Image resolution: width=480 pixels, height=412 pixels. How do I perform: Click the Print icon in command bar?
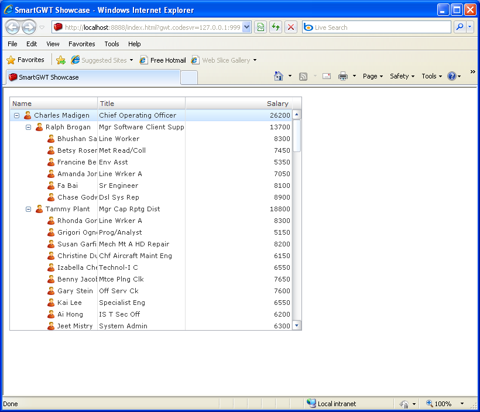click(343, 76)
